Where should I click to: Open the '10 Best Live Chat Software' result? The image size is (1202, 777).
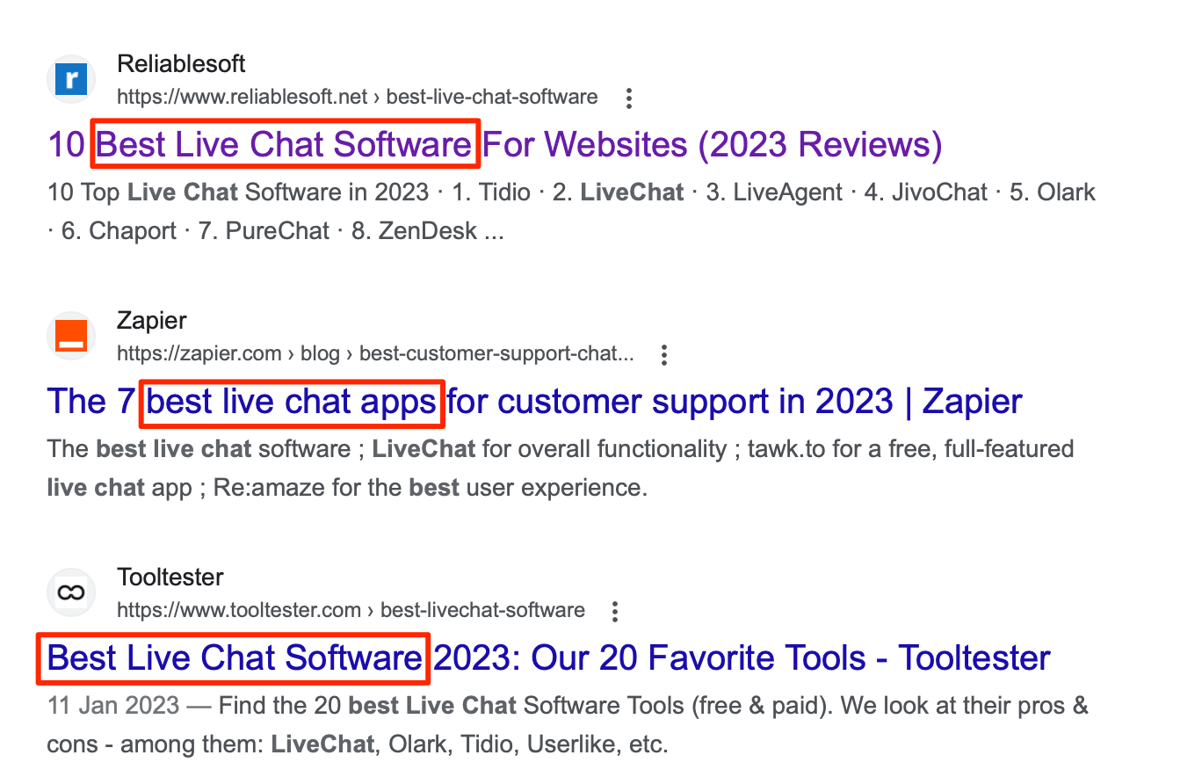[x=495, y=144]
